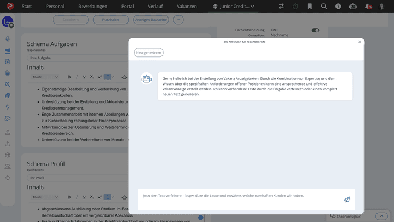Toggle bullet list in Aufgaben editor

pyautogui.click(x=107, y=77)
